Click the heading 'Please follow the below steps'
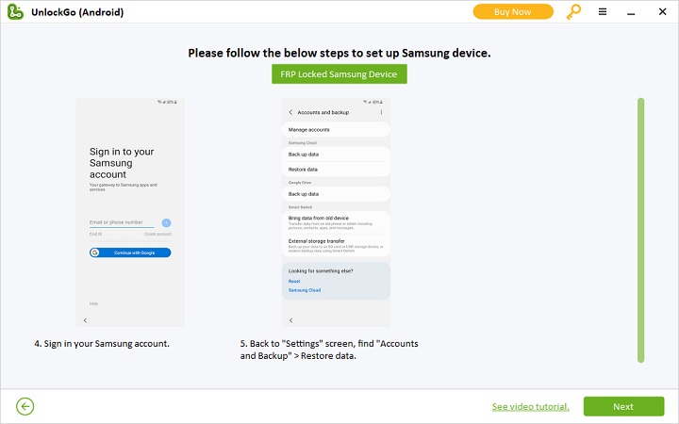 coord(339,53)
